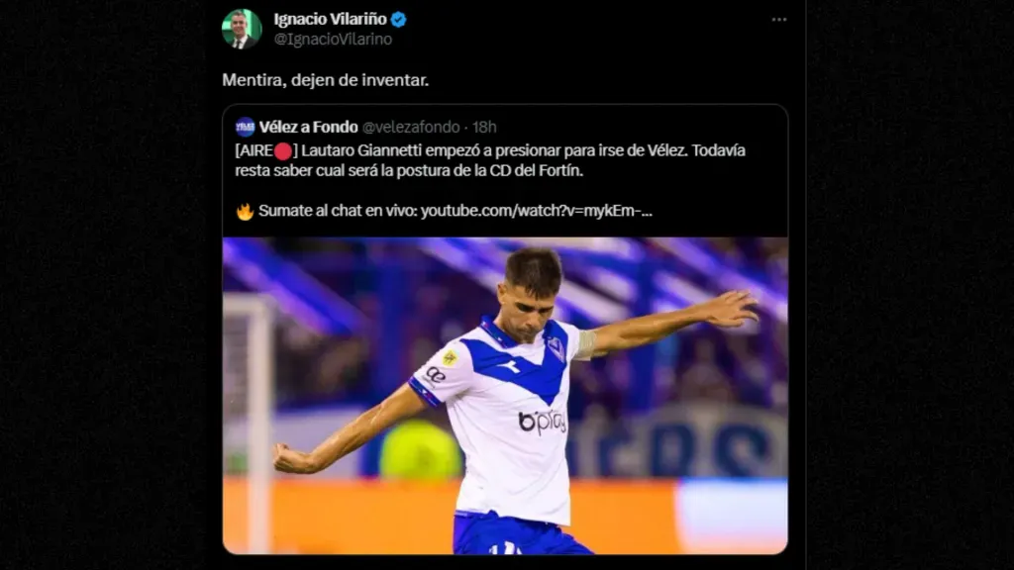Screen dimensions: 1014x570
Task: Open the Ignacio Vilariño display name
Action: pos(330,20)
